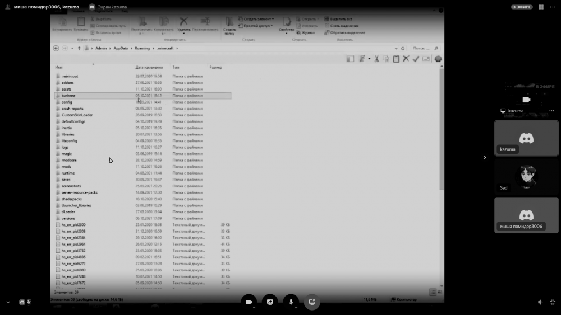Click the folder options icon in the Explorer toolbar

362,59
